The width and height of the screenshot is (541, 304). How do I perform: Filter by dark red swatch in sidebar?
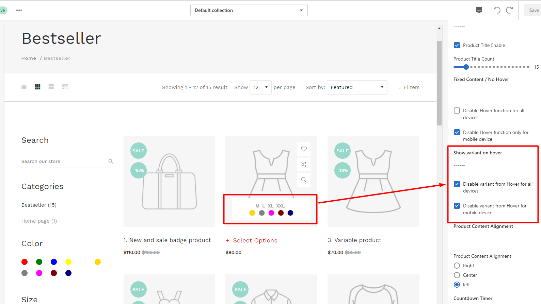(54, 273)
